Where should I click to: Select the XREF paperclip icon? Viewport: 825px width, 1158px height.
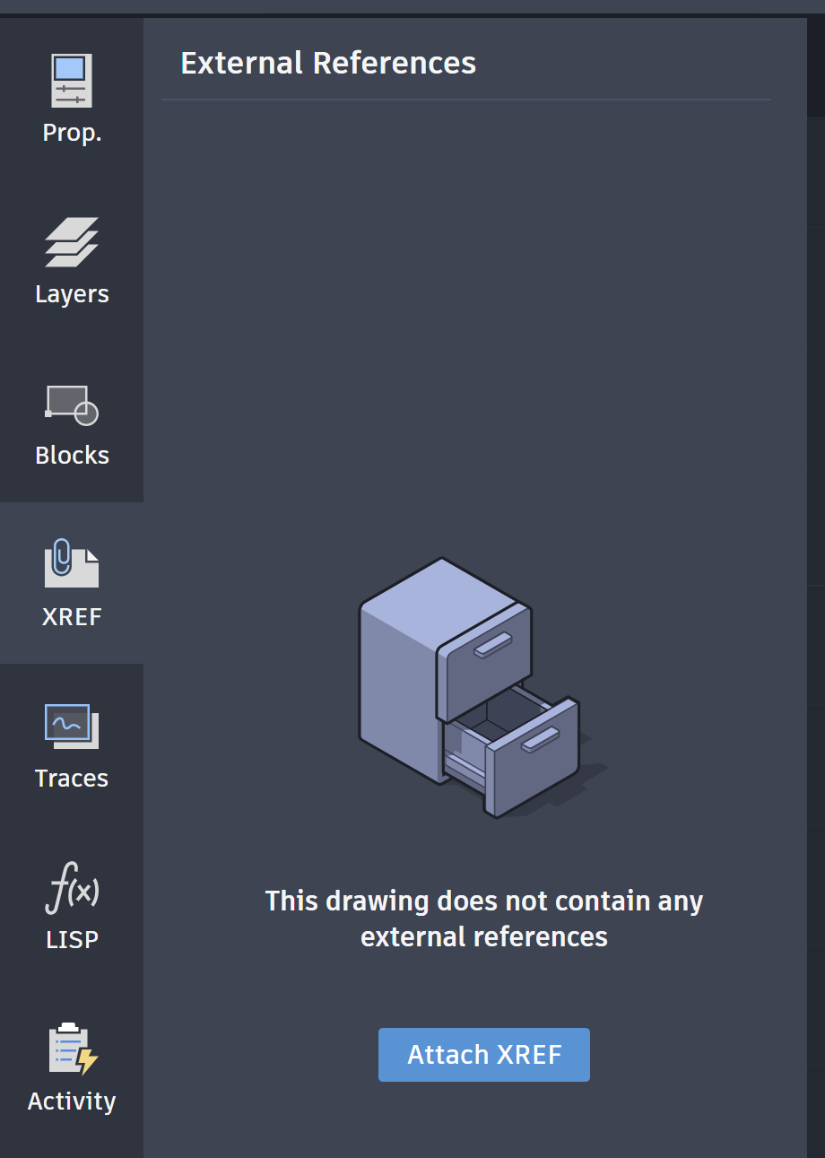(72, 563)
